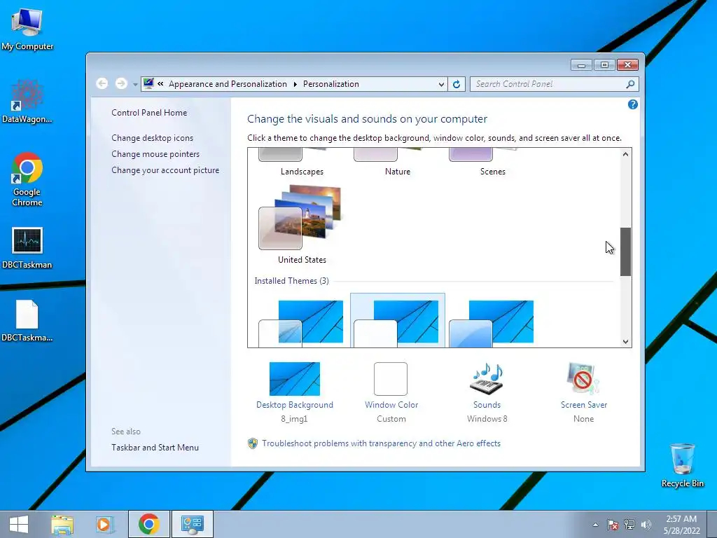Viewport: 717px width, 538px height.
Task: Open the Help question mark icon
Action: point(633,104)
